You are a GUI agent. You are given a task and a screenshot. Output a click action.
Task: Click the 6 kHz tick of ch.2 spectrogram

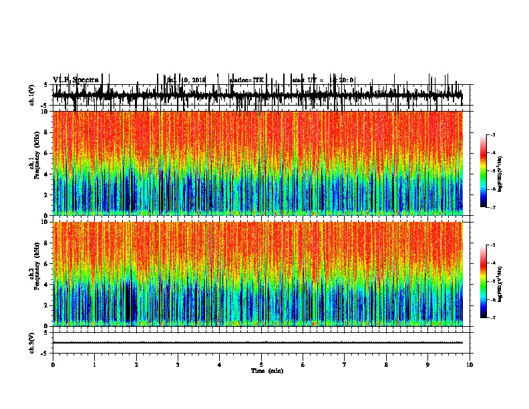[x=47, y=264]
